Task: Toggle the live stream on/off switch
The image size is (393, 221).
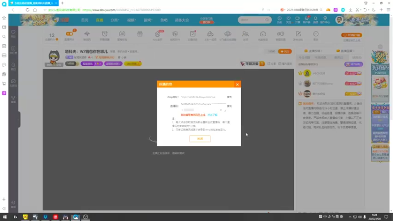Action: coord(69,34)
